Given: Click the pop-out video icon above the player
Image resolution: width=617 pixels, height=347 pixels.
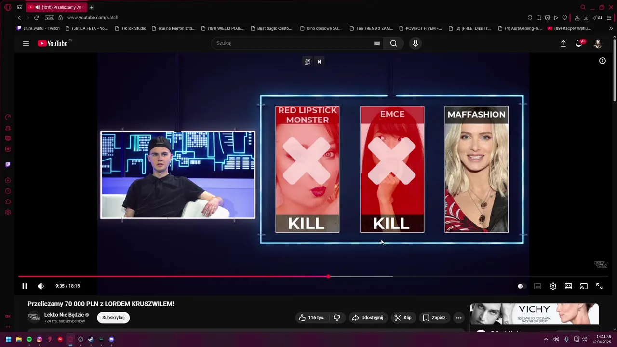Looking at the screenshot, I should (x=308, y=62).
